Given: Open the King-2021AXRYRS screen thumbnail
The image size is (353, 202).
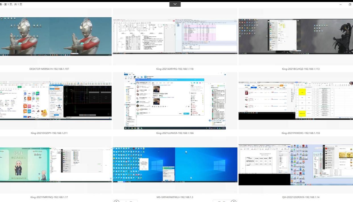Looking at the screenshot, I should [175, 37].
